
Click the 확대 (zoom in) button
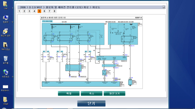pyautogui.click(x=69, y=94)
